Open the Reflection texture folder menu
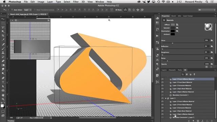This screenshot has height=122, width=217. 212,46
